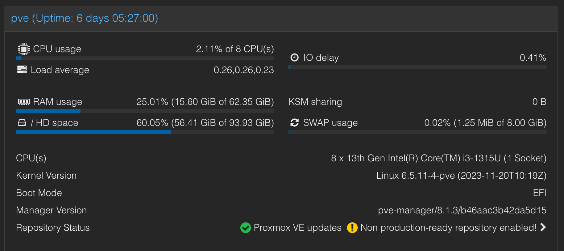Select the pve-manager version text
This screenshot has height=251, width=564.
(462, 210)
